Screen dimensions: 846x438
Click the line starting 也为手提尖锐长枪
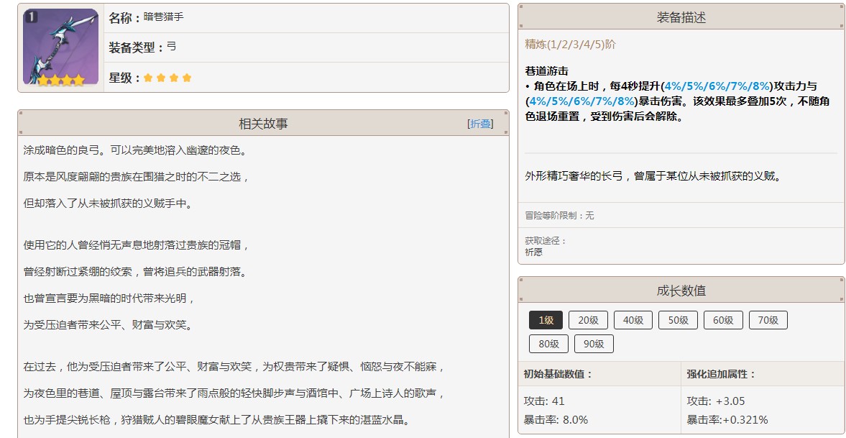tap(217, 419)
